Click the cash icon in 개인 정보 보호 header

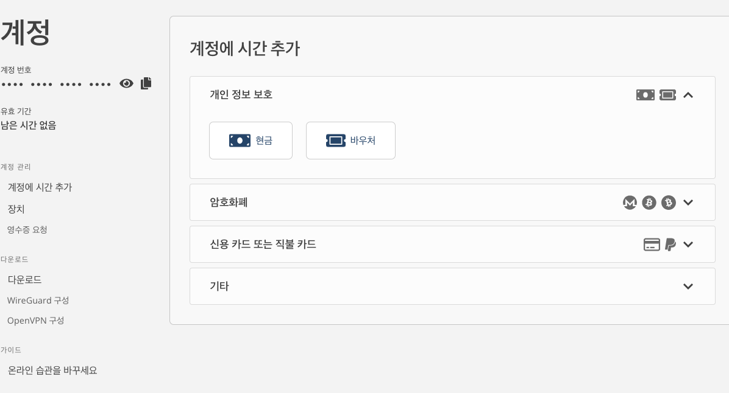[x=645, y=95]
